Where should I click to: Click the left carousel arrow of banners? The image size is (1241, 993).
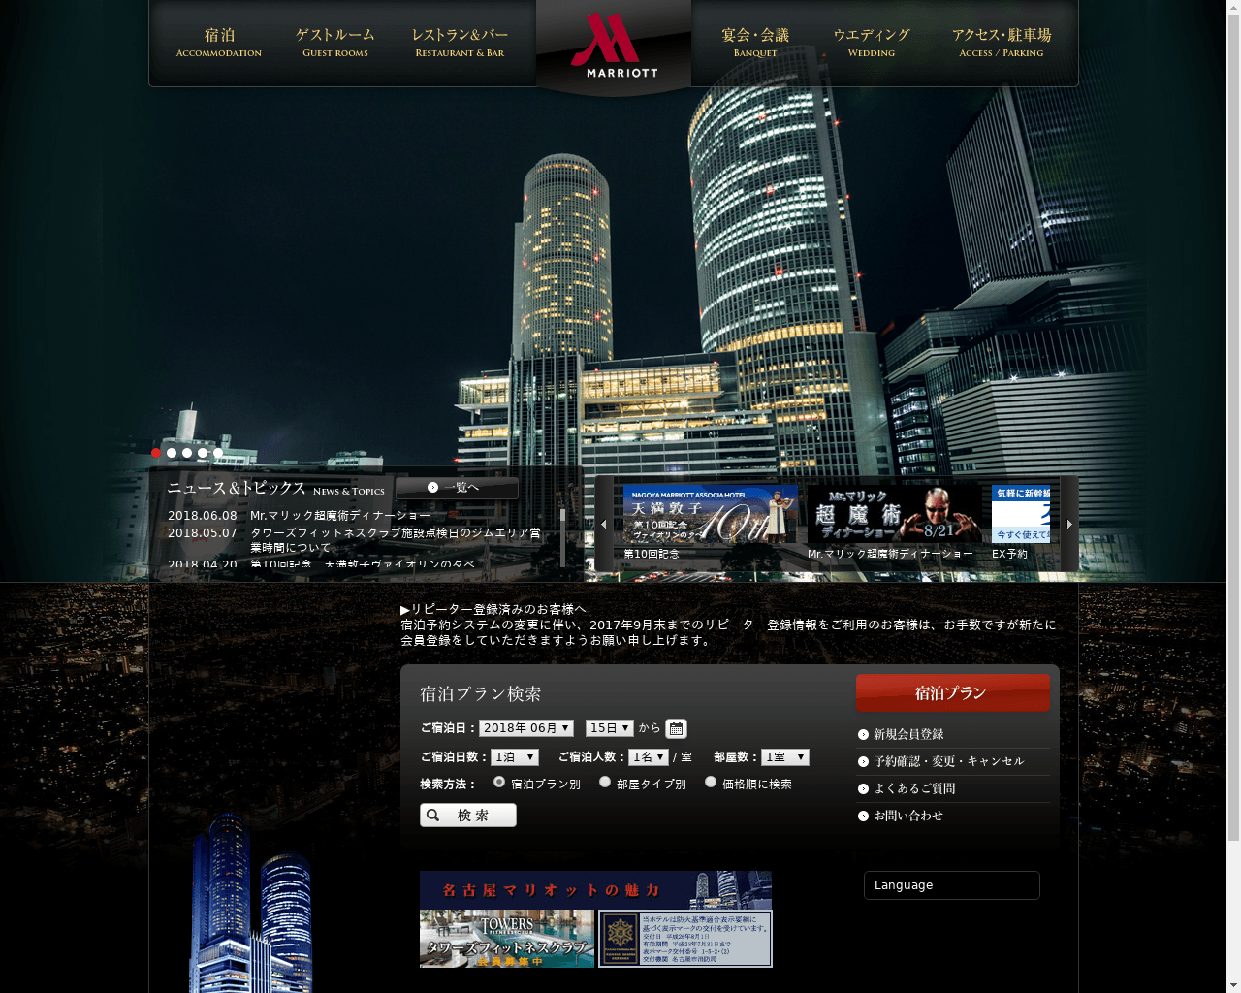click(x=604, y=524)
